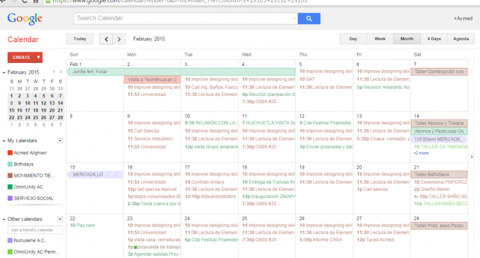480x258 pixels.
Task: Open 5p Reunion Amaranto event
Action: click(x=383, y=87)
